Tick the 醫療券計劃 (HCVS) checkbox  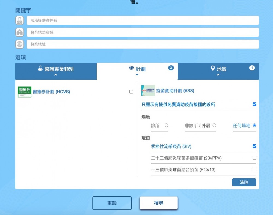(131, 92)
